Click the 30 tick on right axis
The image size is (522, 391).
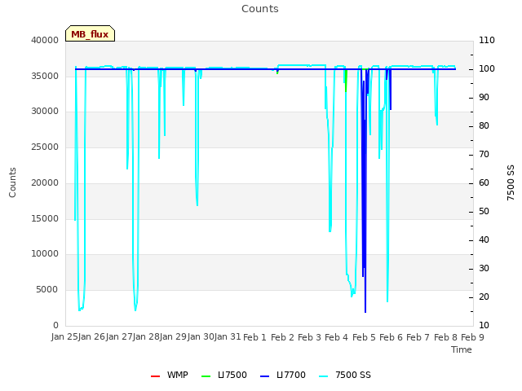point(484,268)
